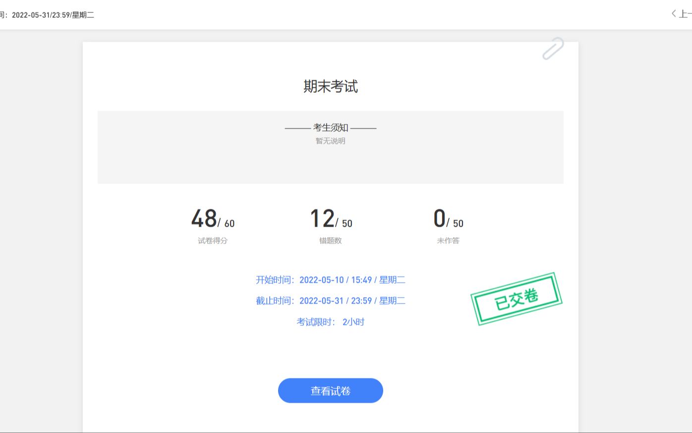Click the 错题数 label
692x433 pixels.
point(331,241)
